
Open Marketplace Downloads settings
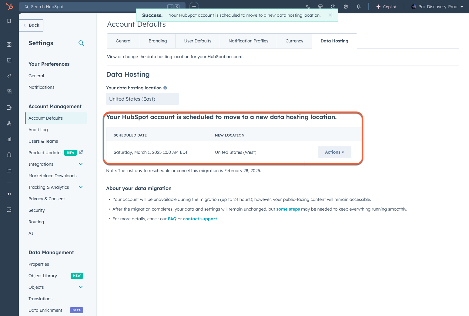pos(52,176)
